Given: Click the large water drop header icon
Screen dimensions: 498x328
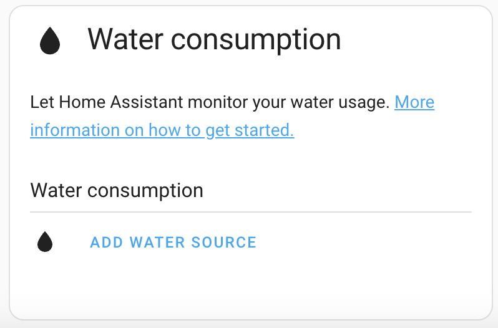Looking at the screenshot, I should tap(50, 41).
